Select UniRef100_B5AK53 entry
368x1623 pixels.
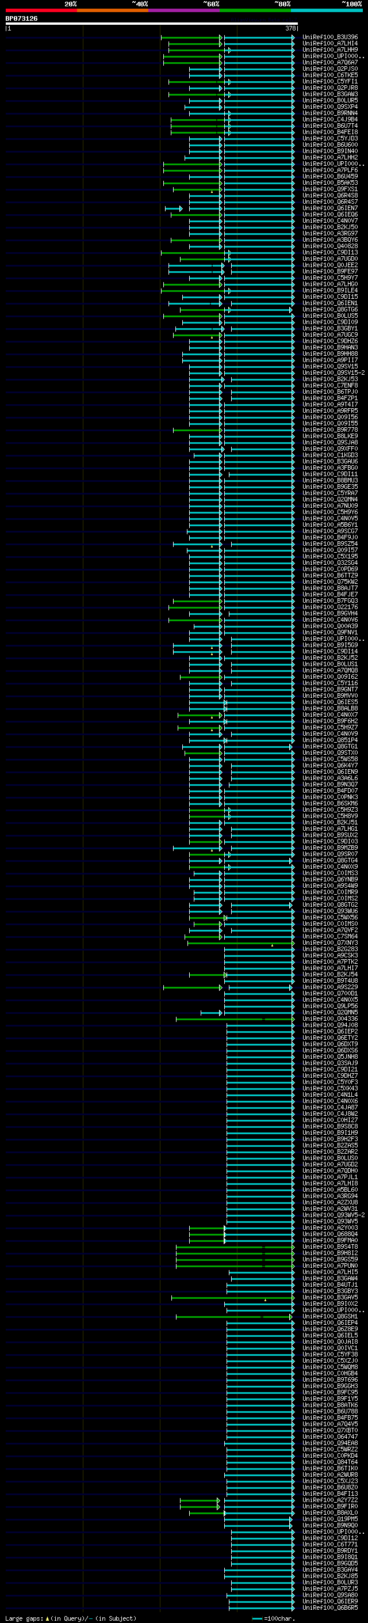330,183
